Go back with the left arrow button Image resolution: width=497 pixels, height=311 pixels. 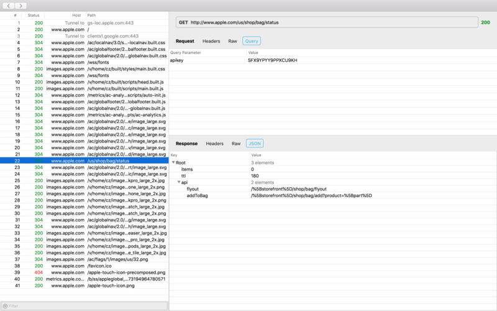9,6
